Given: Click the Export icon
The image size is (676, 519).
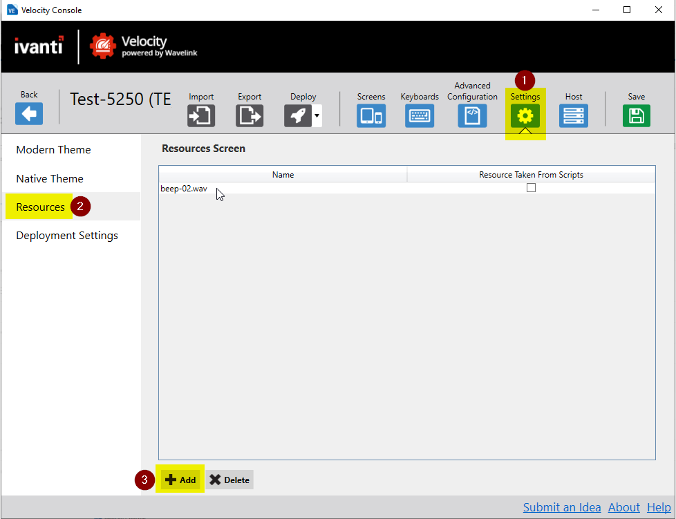Looking at the screenshot, I should pos(250,115).
